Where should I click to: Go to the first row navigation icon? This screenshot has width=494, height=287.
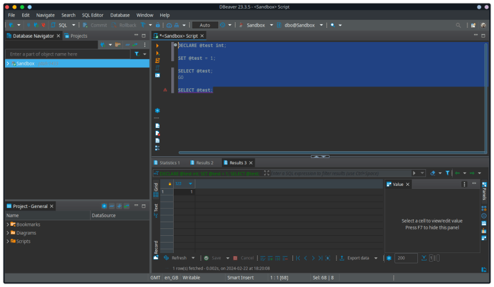pyautogui.click(x=298, y=258)
